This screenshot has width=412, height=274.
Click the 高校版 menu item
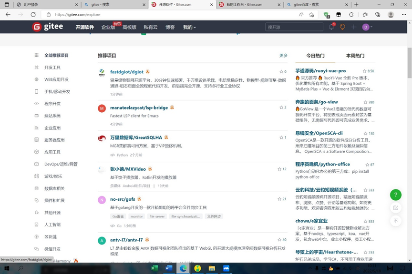coord(128,27)
